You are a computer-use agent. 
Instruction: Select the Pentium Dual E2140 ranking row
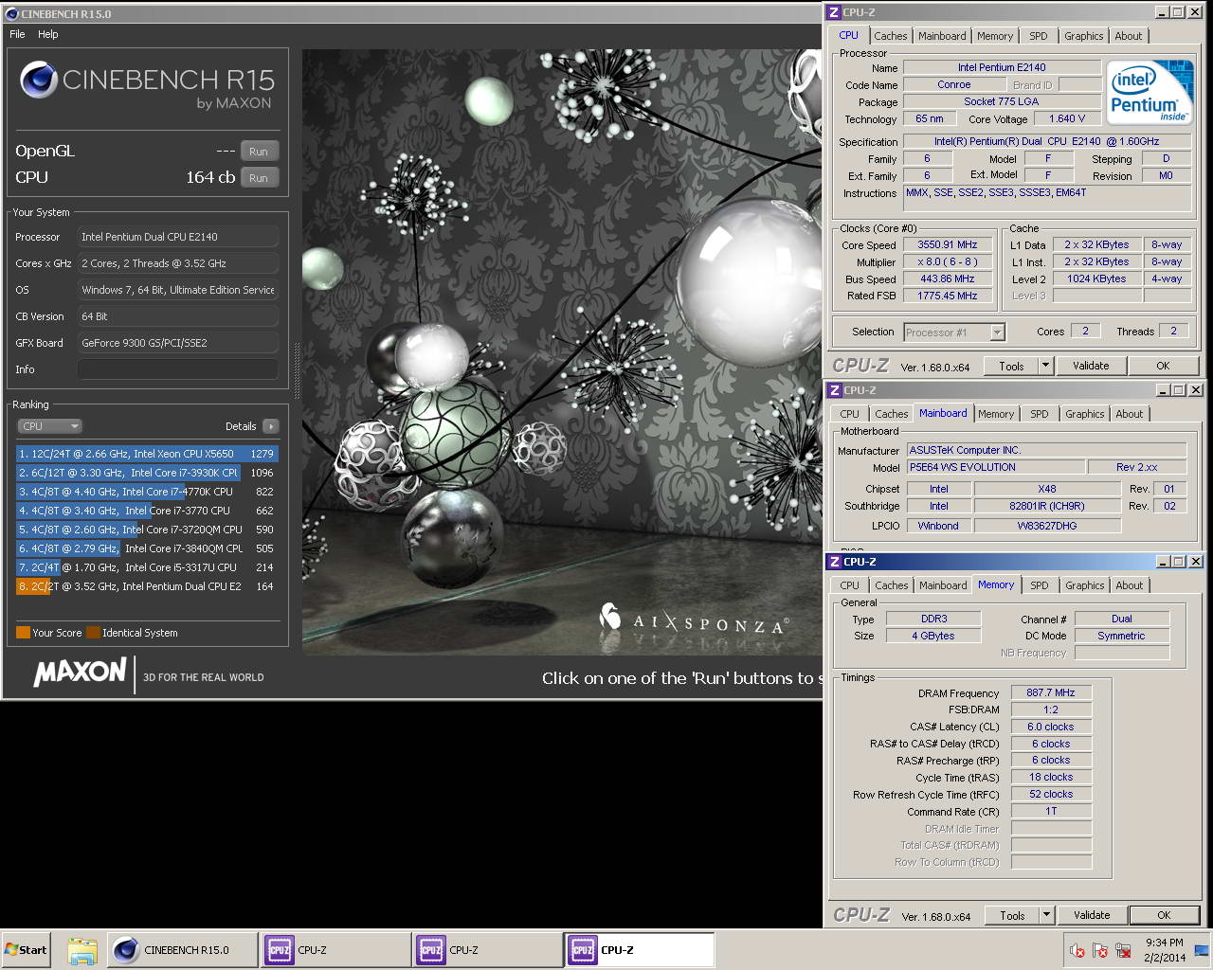147,586
